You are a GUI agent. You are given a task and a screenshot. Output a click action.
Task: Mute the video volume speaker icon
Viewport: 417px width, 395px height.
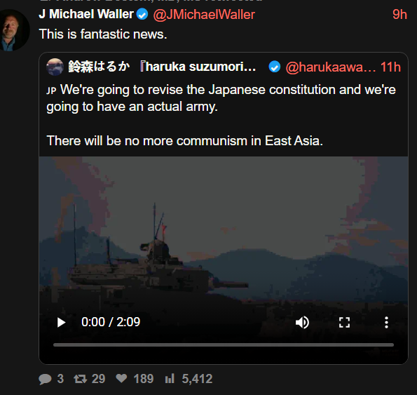[302, 322]
